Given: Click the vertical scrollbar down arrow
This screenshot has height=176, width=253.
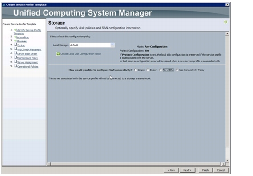Looking at the screenshot, I should [x=227, y=160].
